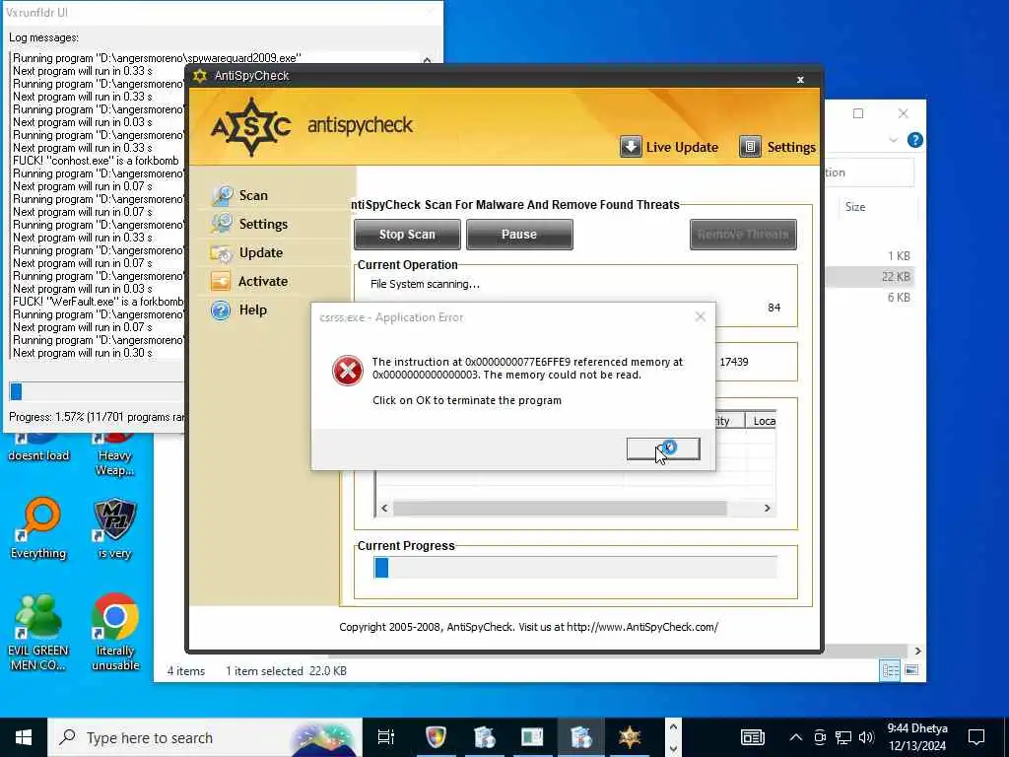Show hidden system tray icons chevron
This screenshot has height=757, width=1009.
pyautogui.click(x=795, y=737)
